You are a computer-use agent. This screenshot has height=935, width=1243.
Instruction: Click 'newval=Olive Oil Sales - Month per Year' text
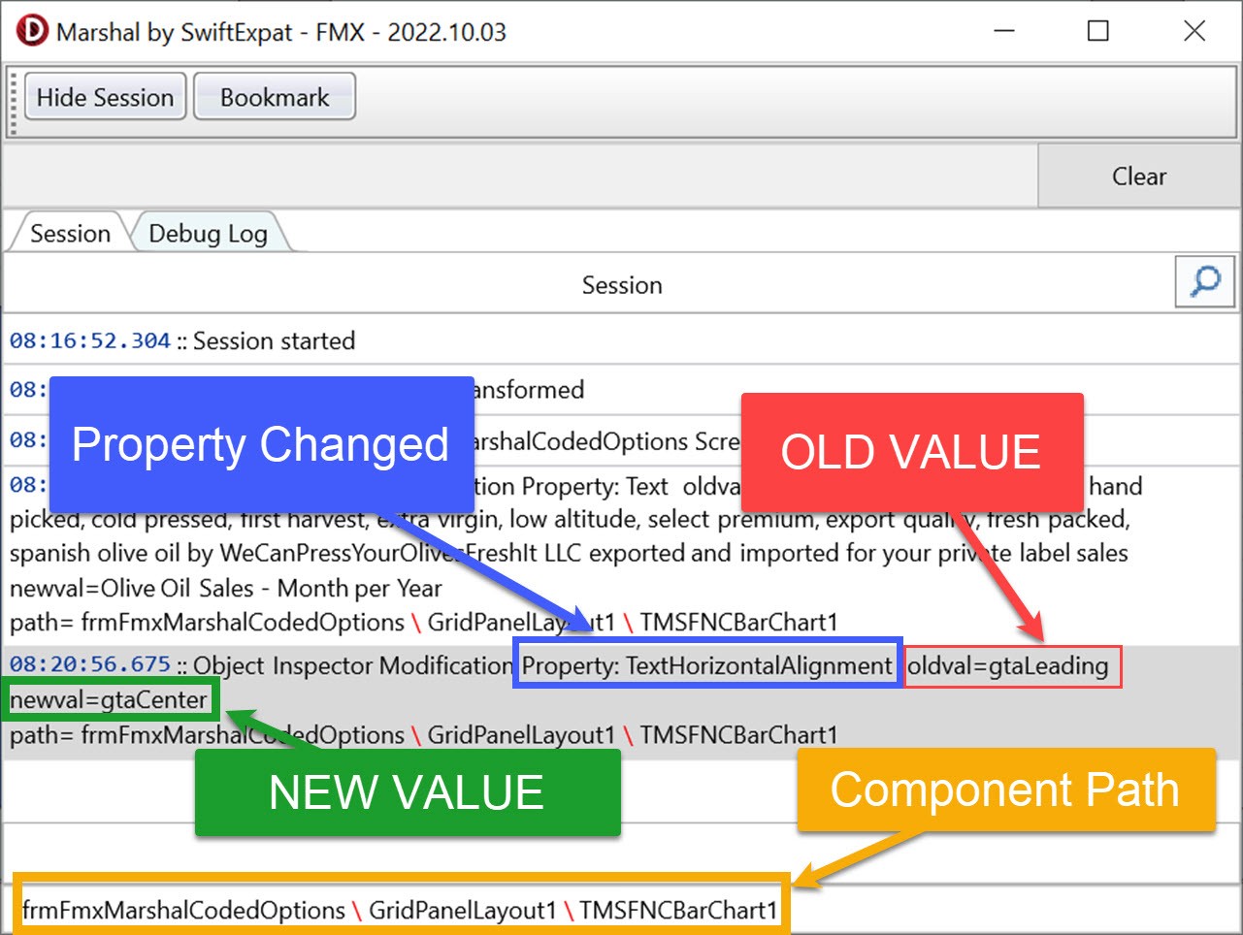click(x=225, y=588)
